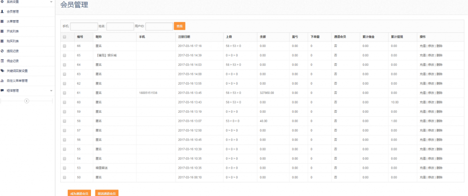Image resolution: width=468 pixels, height=196 pixels.
Task: Click the ban icon for 提现记录
Action: coord(2,51)
